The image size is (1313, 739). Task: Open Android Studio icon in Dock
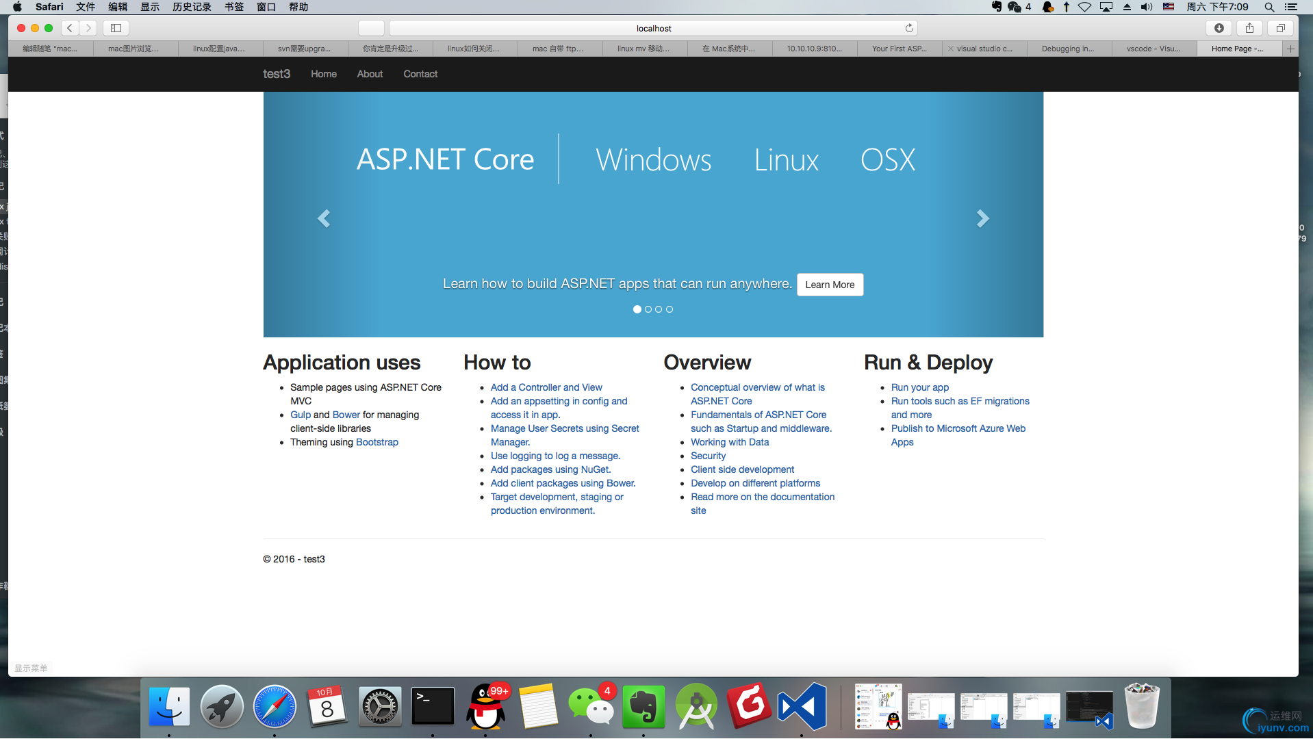pos(696,706)
